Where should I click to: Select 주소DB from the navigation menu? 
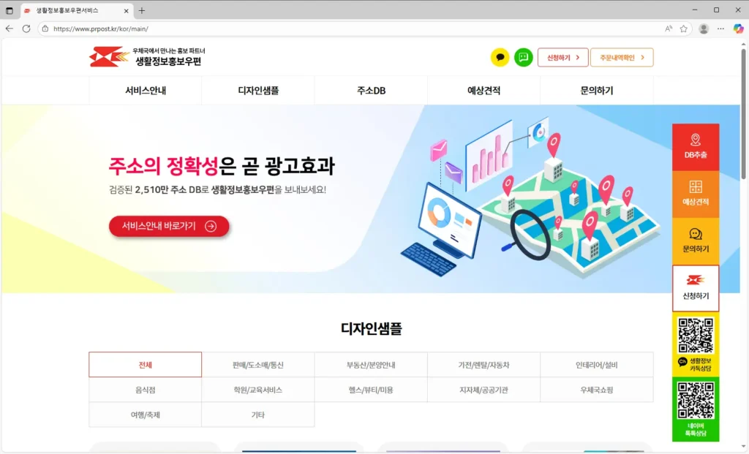point(370,90)
